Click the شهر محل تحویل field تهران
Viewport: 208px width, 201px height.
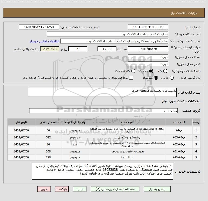click(x=148, y=64)
